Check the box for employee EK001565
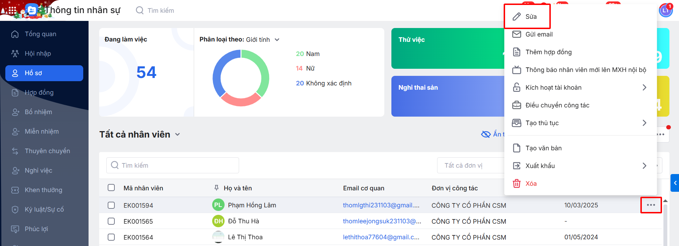Viewport: 679px width, 246px height. pyautogui.click(x=111, y=221)
